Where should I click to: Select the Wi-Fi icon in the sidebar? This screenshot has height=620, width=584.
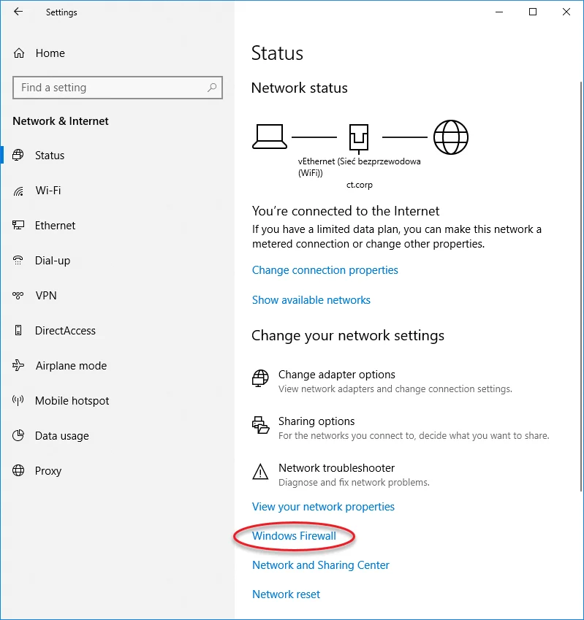click(18, 191)
